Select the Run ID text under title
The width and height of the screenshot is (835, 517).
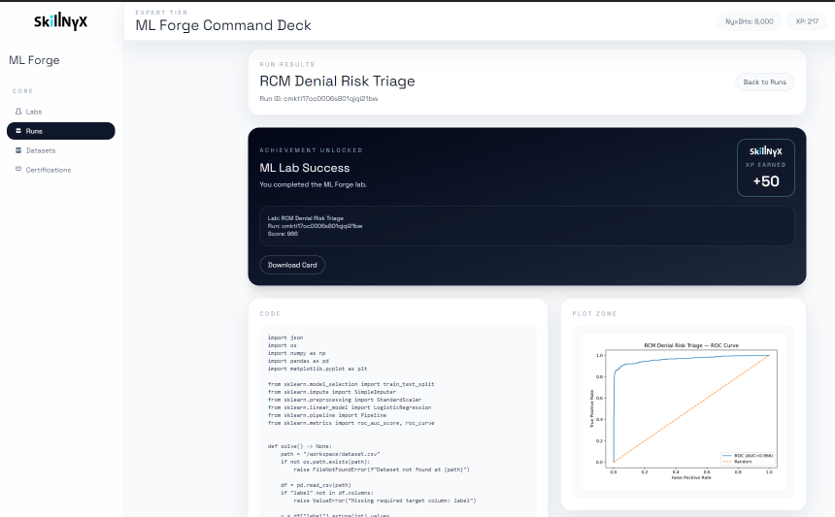tap(318, 98)
